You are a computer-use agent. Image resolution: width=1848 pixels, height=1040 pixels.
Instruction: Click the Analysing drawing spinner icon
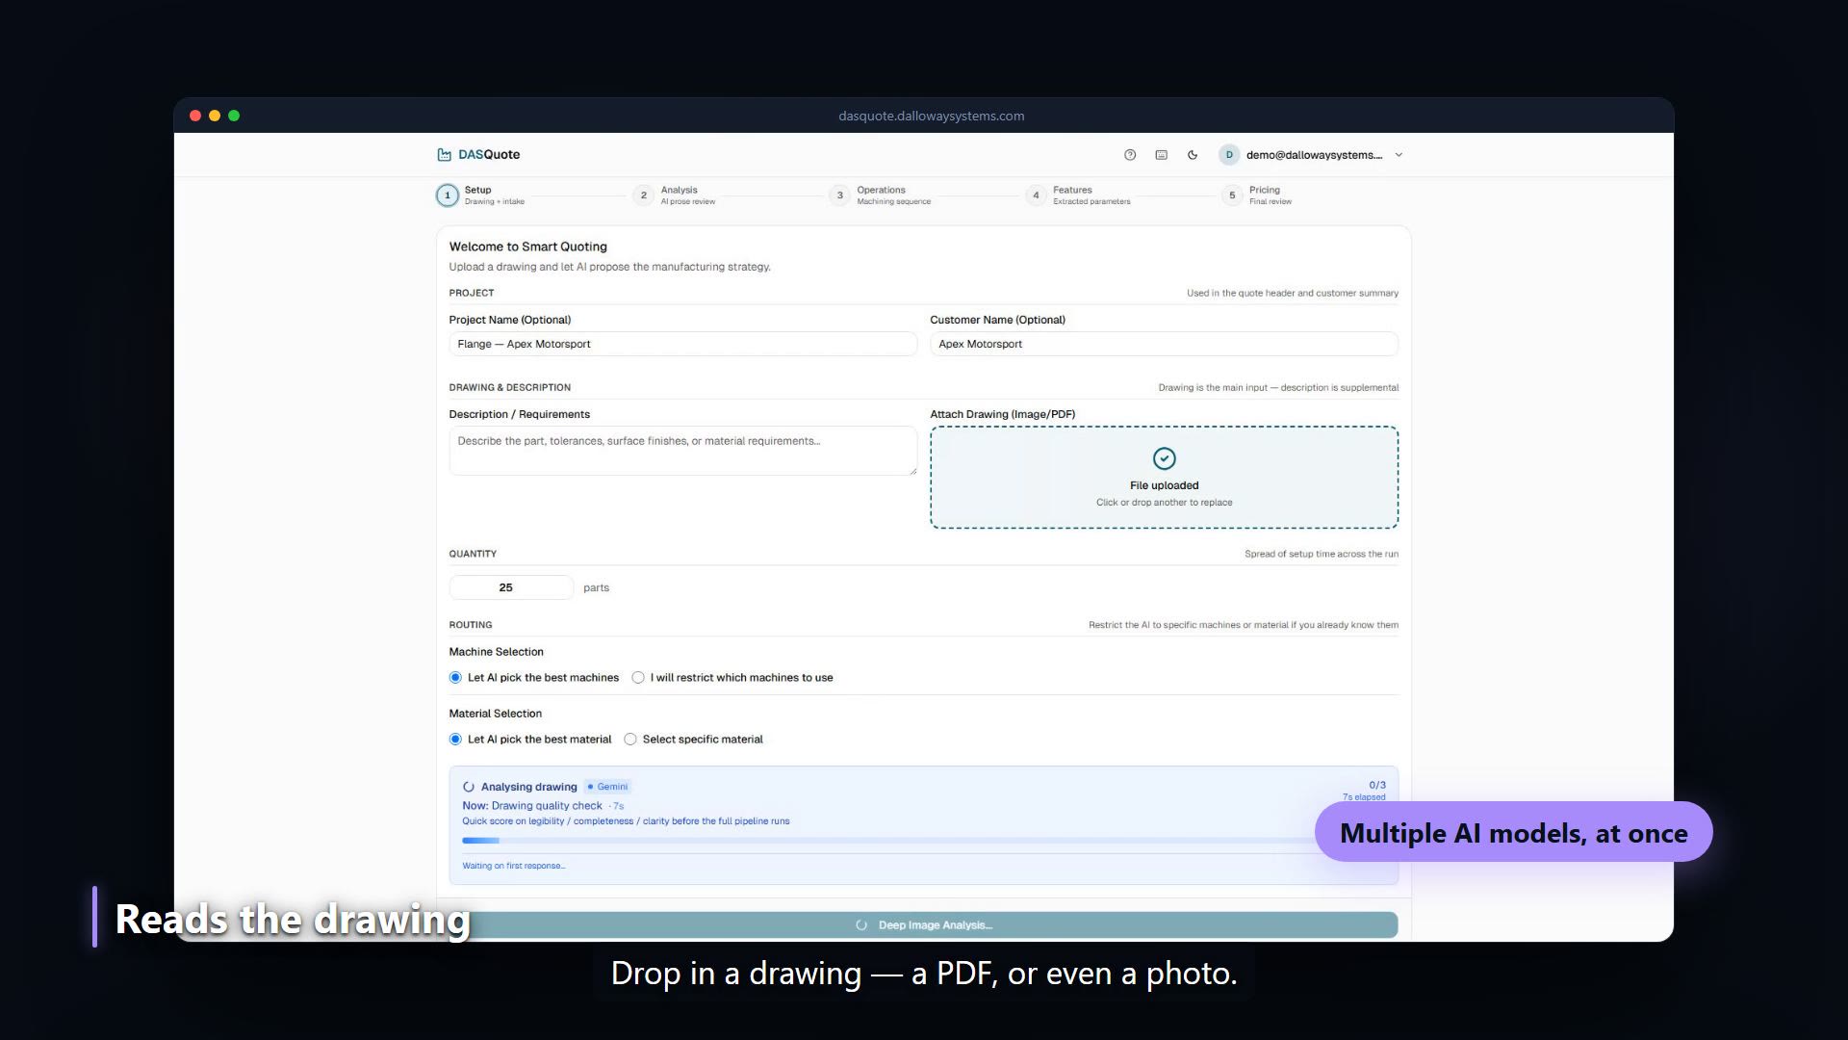pyautogui.click(x=469, y=787)
